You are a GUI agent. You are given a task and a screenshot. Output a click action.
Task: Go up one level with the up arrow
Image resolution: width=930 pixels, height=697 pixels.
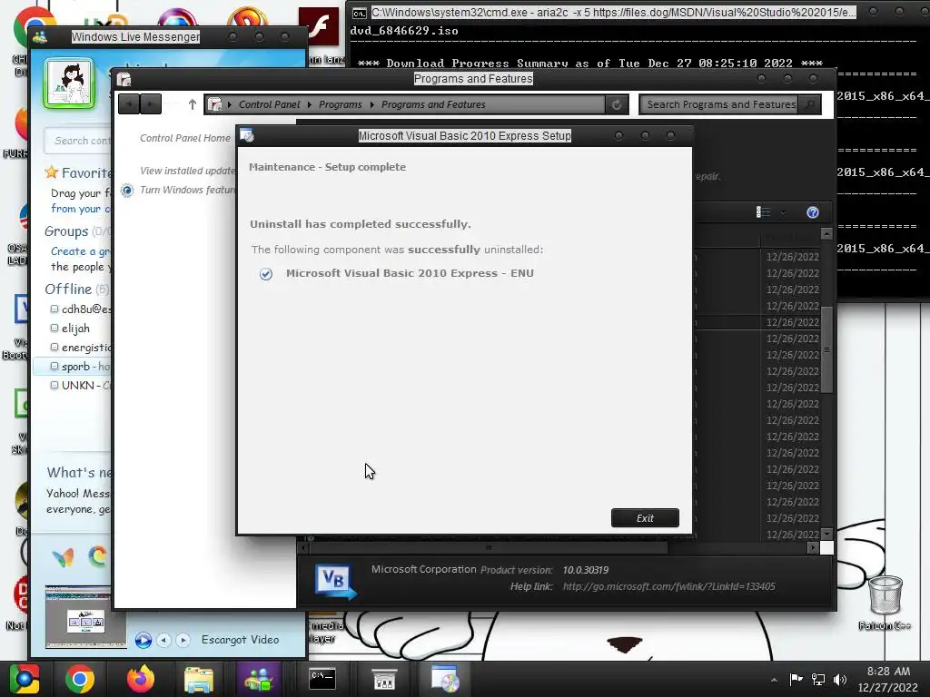point(193,104)
